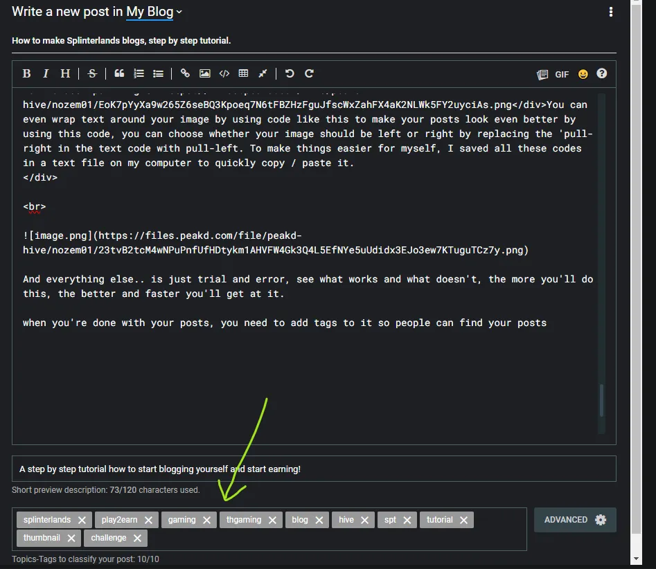Insert a heading with the H icon
The image size is (656, 569).
click(x=65, y=73)
